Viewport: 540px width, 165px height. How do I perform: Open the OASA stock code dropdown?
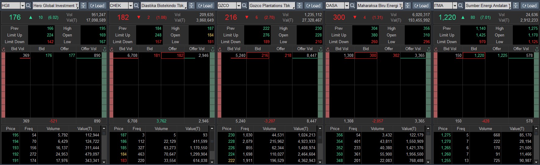(x=346, y=5)
